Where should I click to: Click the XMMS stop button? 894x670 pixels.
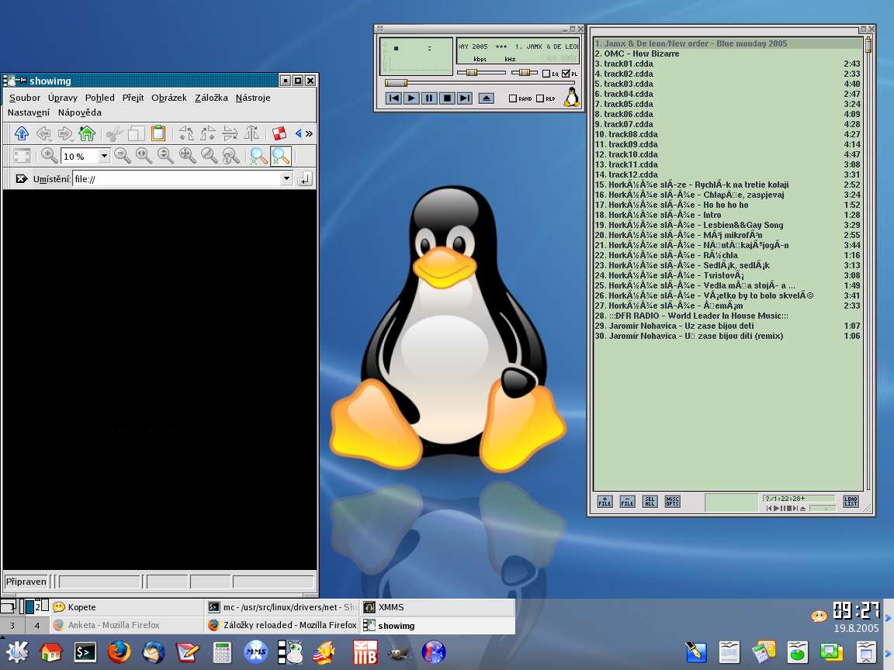[x=448, y=98]
